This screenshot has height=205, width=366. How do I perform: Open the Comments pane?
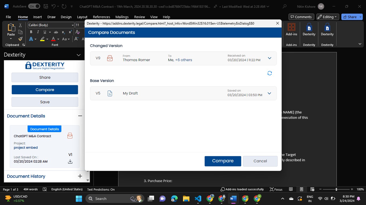pyautogui.click(x=301, y=17)
